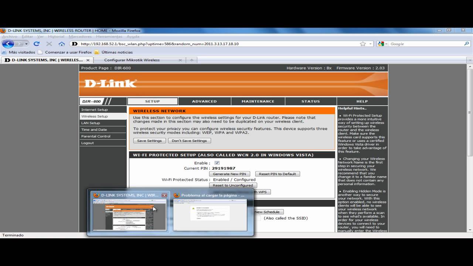
Task: Open the tab list dropdown at tab strip end
Action: (x=470, y=60)
